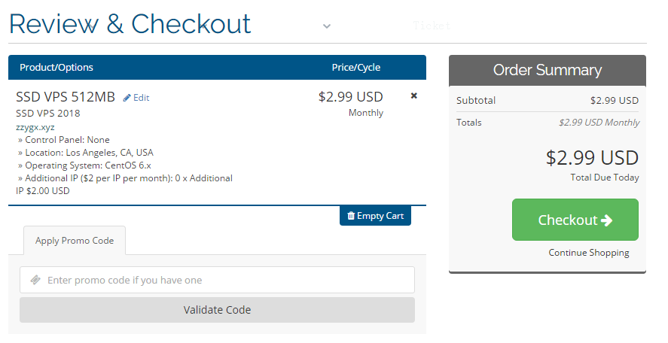The image size is (668, 343).
Task: Click the arrow icon on the Checkout button
Action: 607,220
